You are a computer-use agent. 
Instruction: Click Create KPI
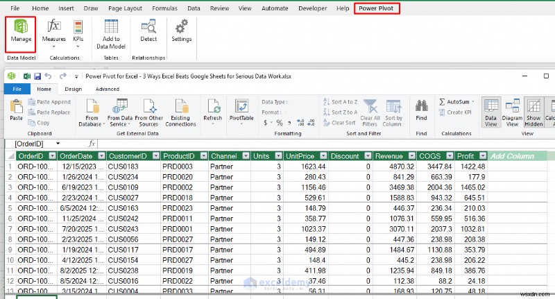(x=455, y=112)
